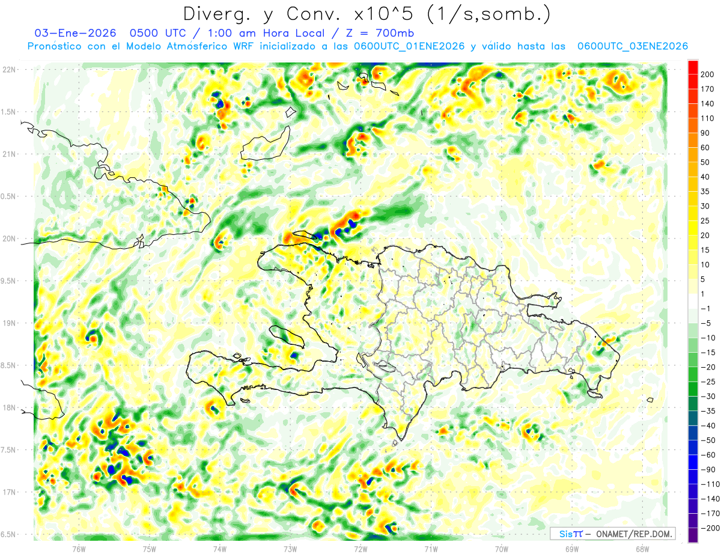This screenshot has width=721, height=557.
Task: Click the '-15' colorbar value
Action: (x=709, y=352)
